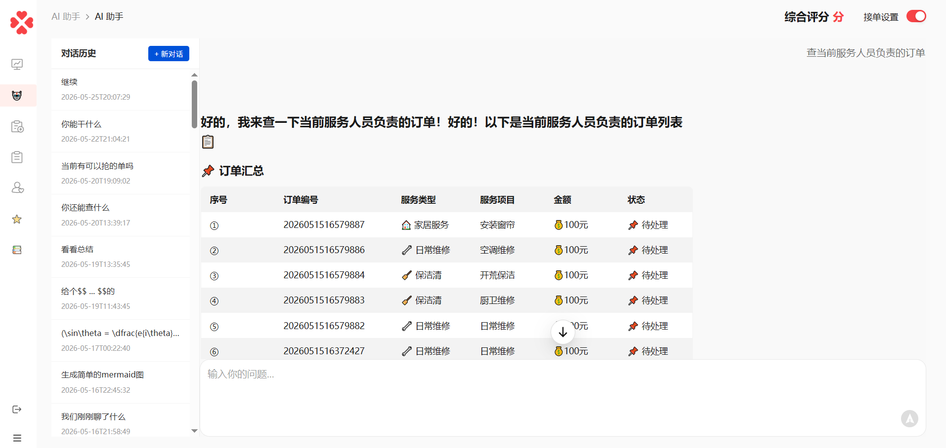Toggle the 接单设置 switch
This screenshot has width=946, height=448.
tap(916, 16)
